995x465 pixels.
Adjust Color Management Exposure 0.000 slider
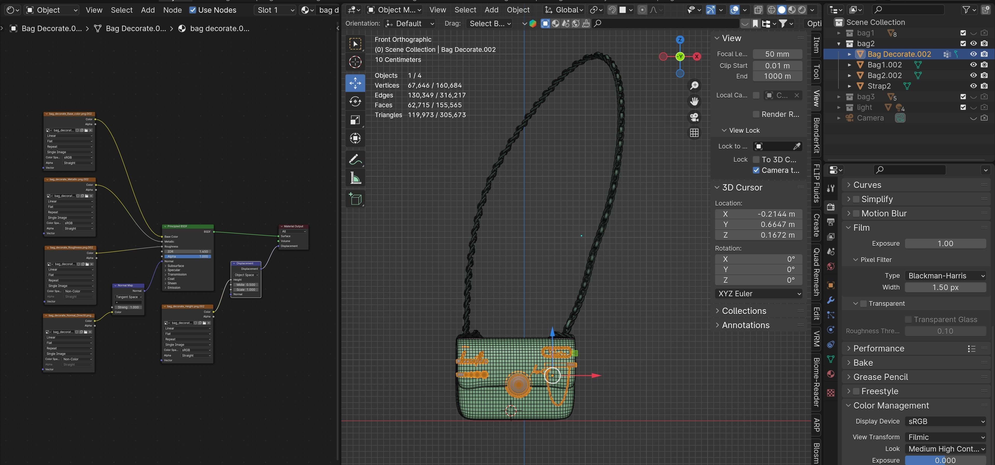945,460
